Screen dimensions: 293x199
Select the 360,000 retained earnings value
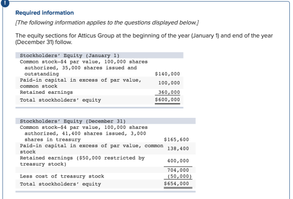click(x=169, y=92)
